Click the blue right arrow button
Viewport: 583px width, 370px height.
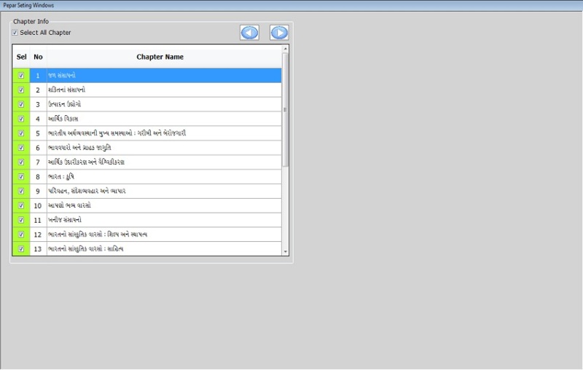[279, 33]
